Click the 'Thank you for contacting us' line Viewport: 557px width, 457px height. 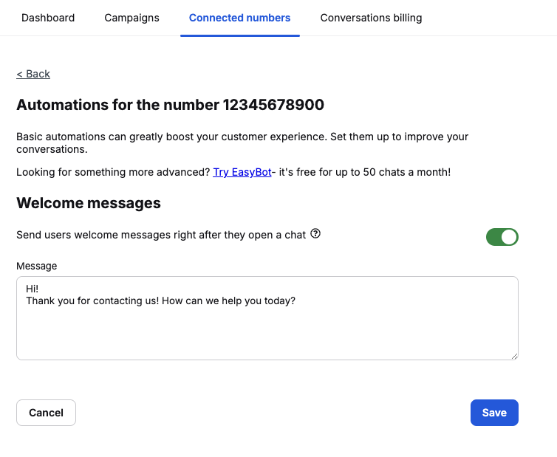click(160, 300)
